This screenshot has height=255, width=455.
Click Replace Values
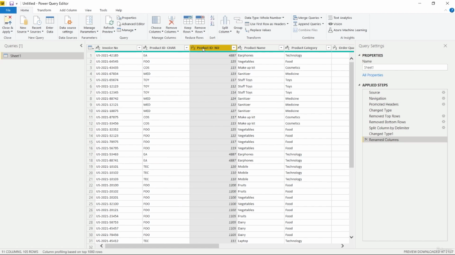[258, 30]
